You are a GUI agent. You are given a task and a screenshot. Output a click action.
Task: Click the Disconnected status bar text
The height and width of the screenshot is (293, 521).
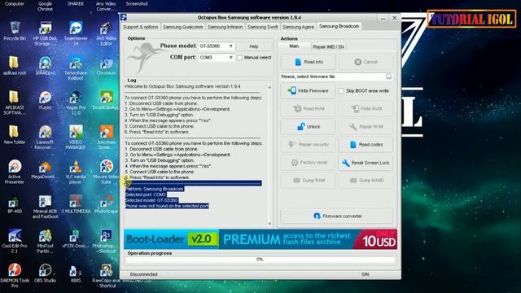tap(143, 274)
